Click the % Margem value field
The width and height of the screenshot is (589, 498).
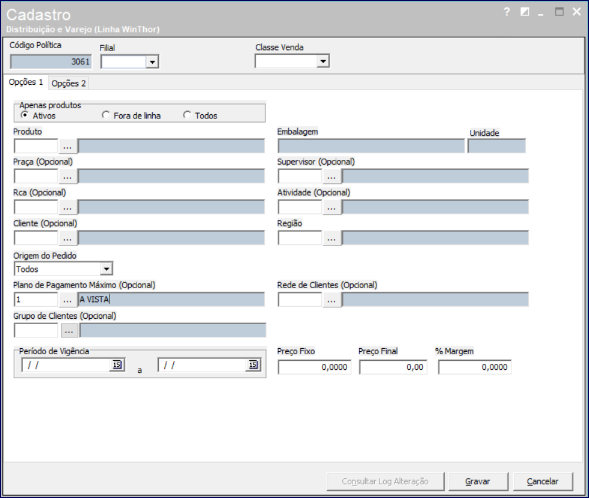(x=475, y=367)
